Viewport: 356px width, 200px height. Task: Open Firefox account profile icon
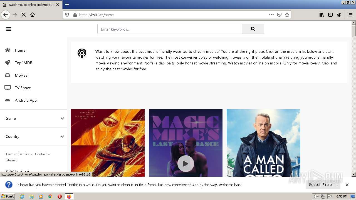click(x=339, y=15)
